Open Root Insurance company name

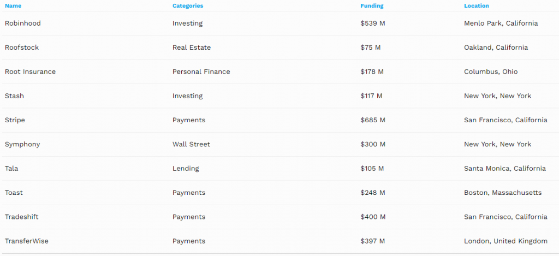pyautogui.click(x=30, y=72)
